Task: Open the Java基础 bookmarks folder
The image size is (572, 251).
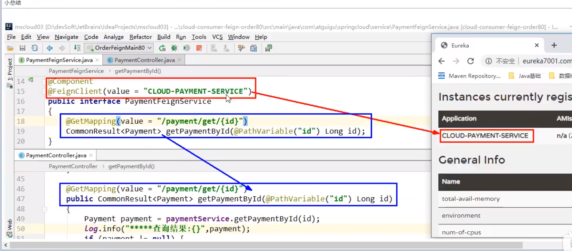Action: (x=525, y=76)
